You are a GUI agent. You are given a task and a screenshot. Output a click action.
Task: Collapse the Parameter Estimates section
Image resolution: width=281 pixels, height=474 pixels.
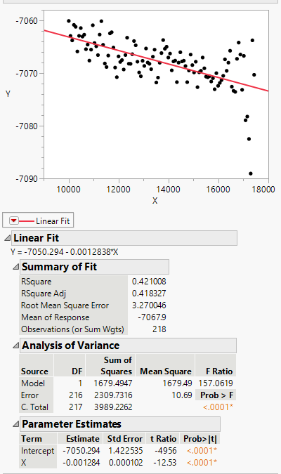[x=15, y=424]
